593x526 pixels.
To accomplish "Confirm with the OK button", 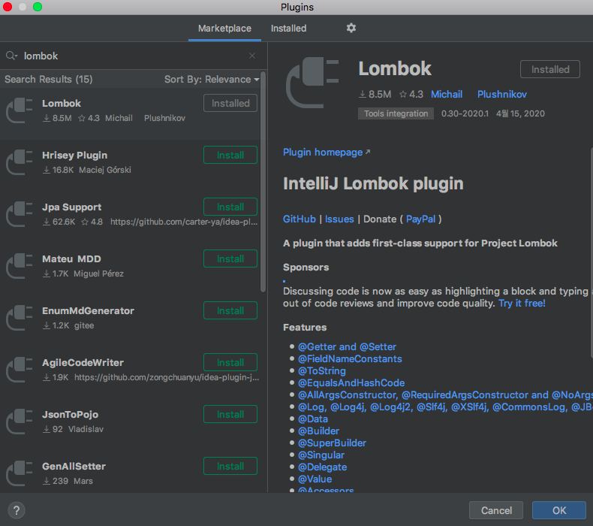I will click(x=559, y=510).
